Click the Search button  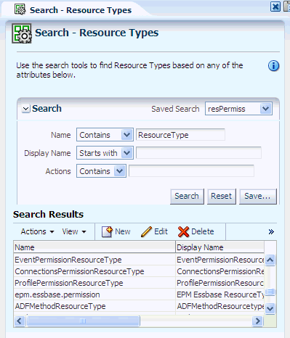187,196
